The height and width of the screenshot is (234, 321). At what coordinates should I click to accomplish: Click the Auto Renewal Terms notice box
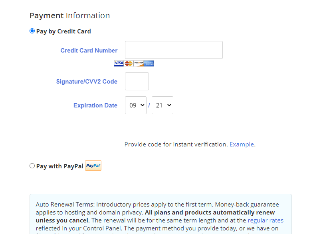click(x=161, y=214)
